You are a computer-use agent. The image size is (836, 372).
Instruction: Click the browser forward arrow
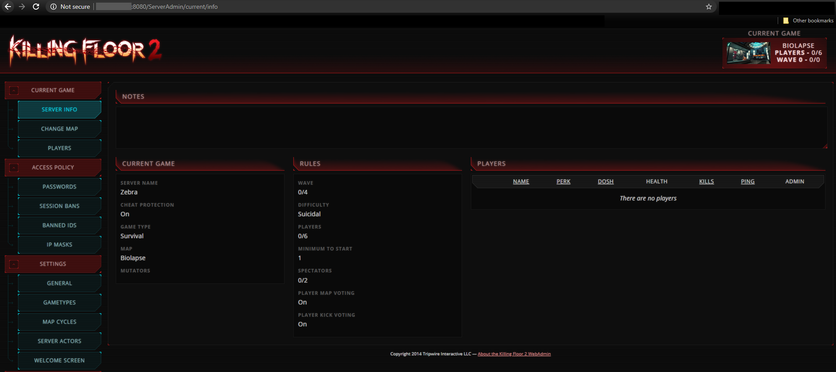coord(22,7)
